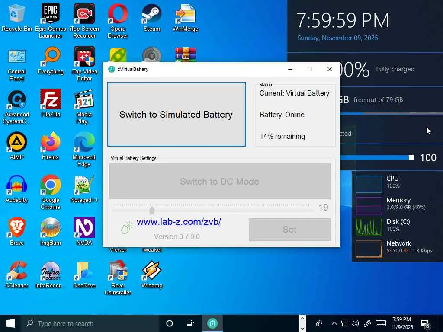Select the AIMP desktop icon
The height and width of the screenshot is (332, 443).
point(17,146)
